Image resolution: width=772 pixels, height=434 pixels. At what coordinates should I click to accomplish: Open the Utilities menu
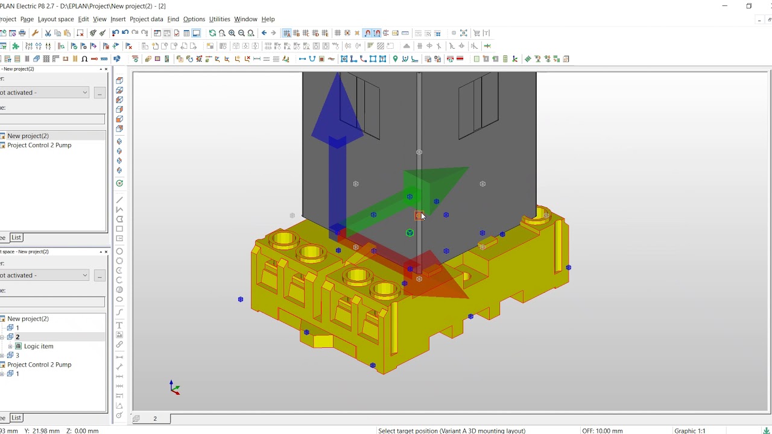(220, 19)
